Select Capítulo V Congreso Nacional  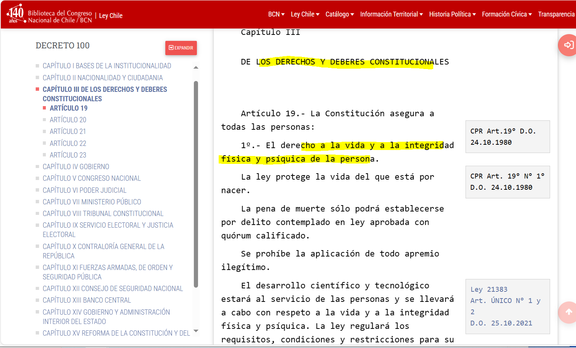[92, 178]
